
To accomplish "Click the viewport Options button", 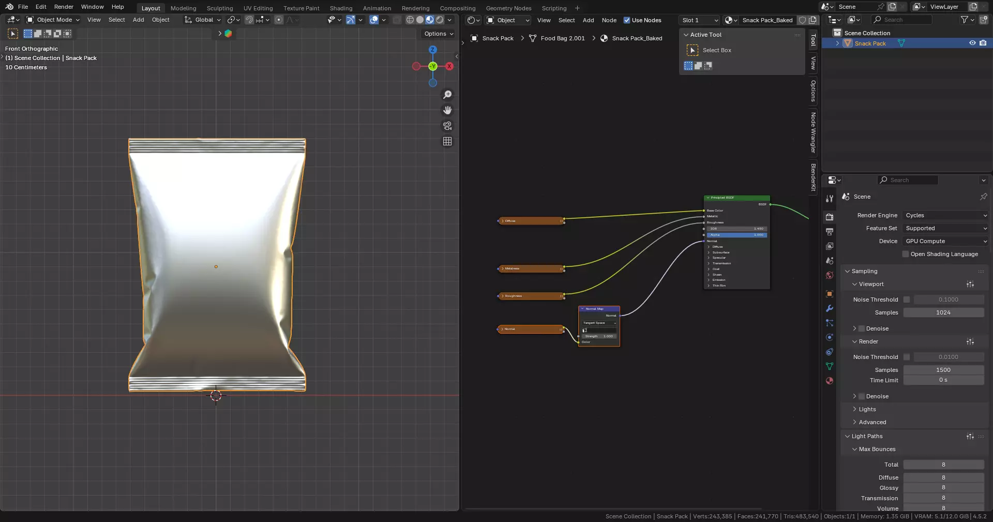I will click(x=439, y=34).
